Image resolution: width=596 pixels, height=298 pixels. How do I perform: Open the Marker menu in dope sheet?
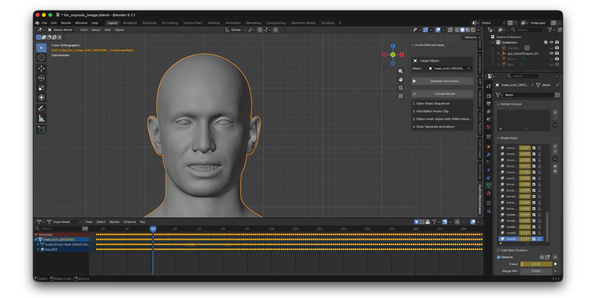[x=114, y=222]
